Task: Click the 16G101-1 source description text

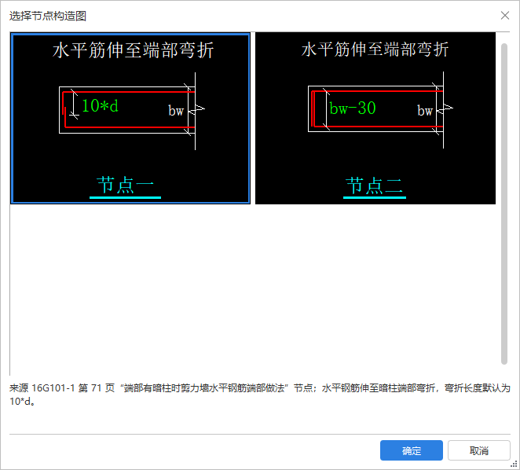Action: (x=260, y=395)
